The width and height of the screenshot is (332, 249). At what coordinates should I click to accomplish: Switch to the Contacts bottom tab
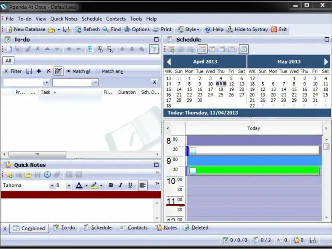point(134,228)
